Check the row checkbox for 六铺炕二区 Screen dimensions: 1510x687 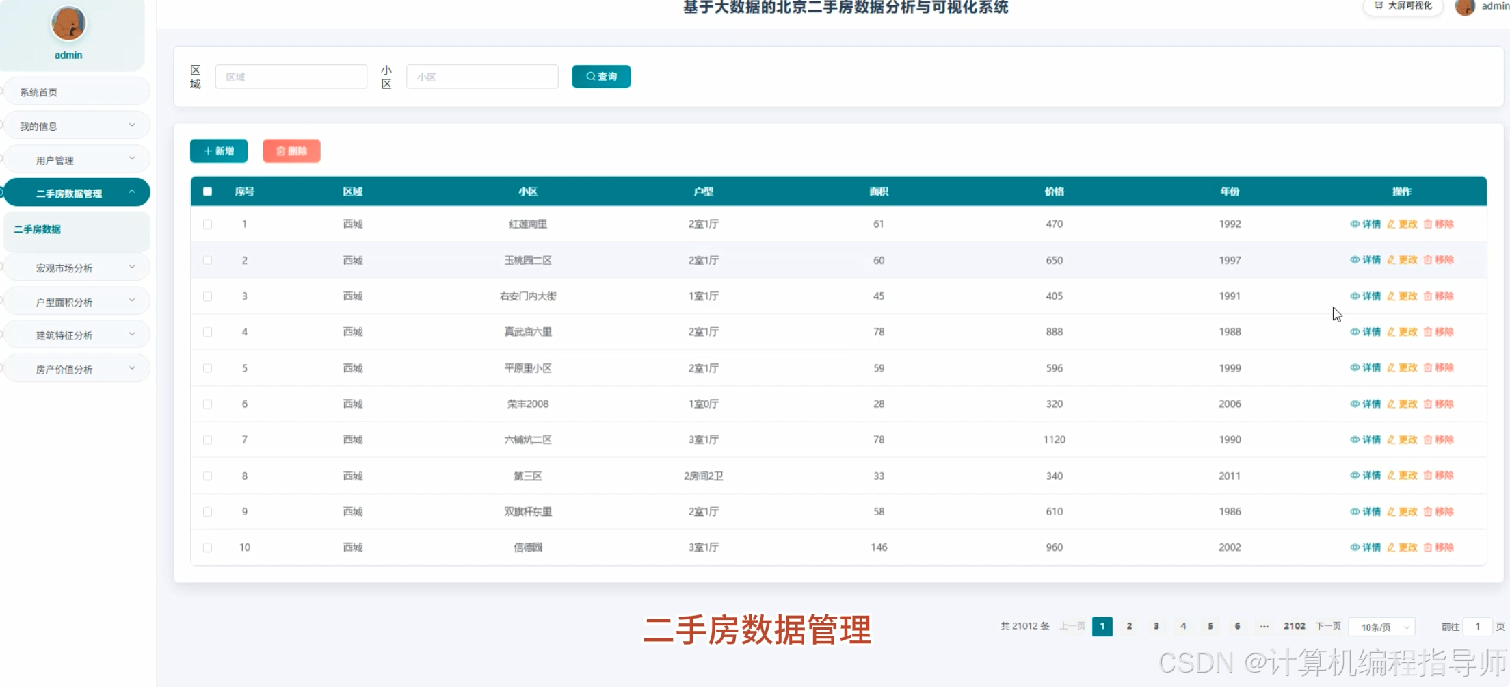tap(208, 440)
